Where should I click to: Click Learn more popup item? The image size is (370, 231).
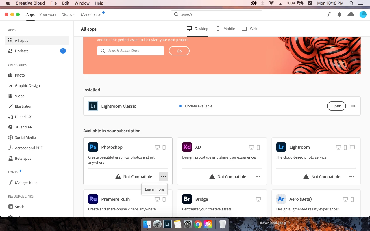pyautogui.click(x=154, y=189)
